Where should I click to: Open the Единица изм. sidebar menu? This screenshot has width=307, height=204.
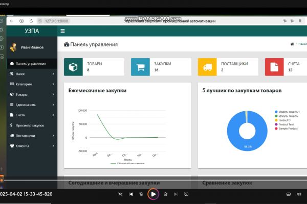tap(32, 105)
